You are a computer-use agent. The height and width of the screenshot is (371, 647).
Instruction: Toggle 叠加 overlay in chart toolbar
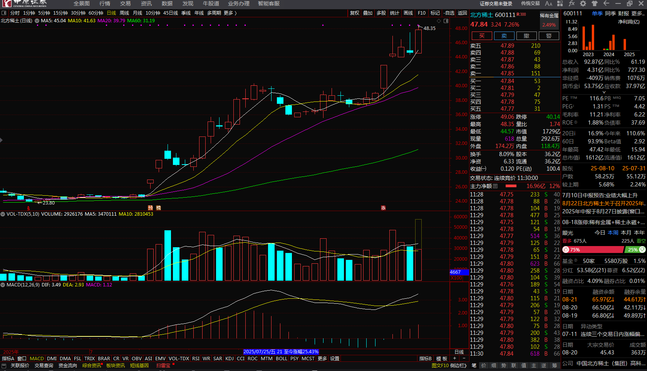point(368,13)
